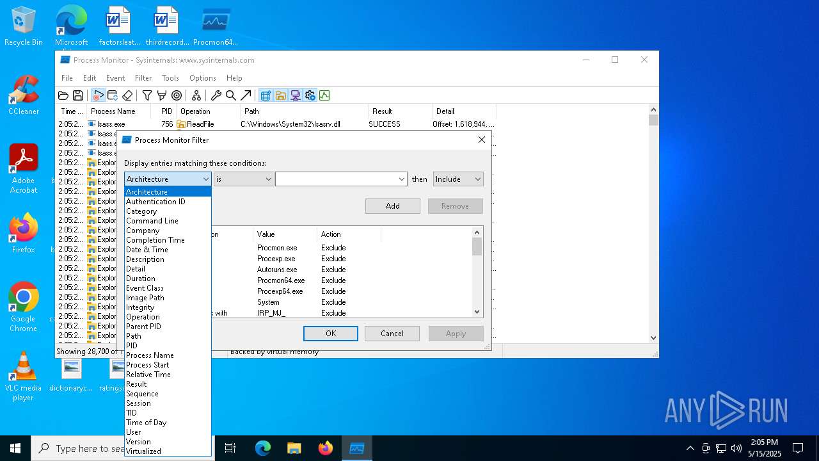Launch Firefox from the taskbar
Viewport: 819px width, 461px height.
[x=325, y=448]
